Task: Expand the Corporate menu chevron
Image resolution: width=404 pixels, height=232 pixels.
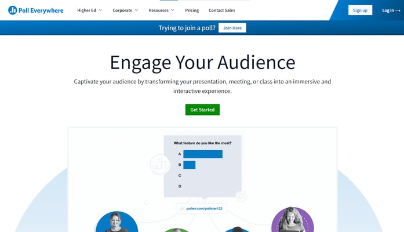Action: coord(137,10)
